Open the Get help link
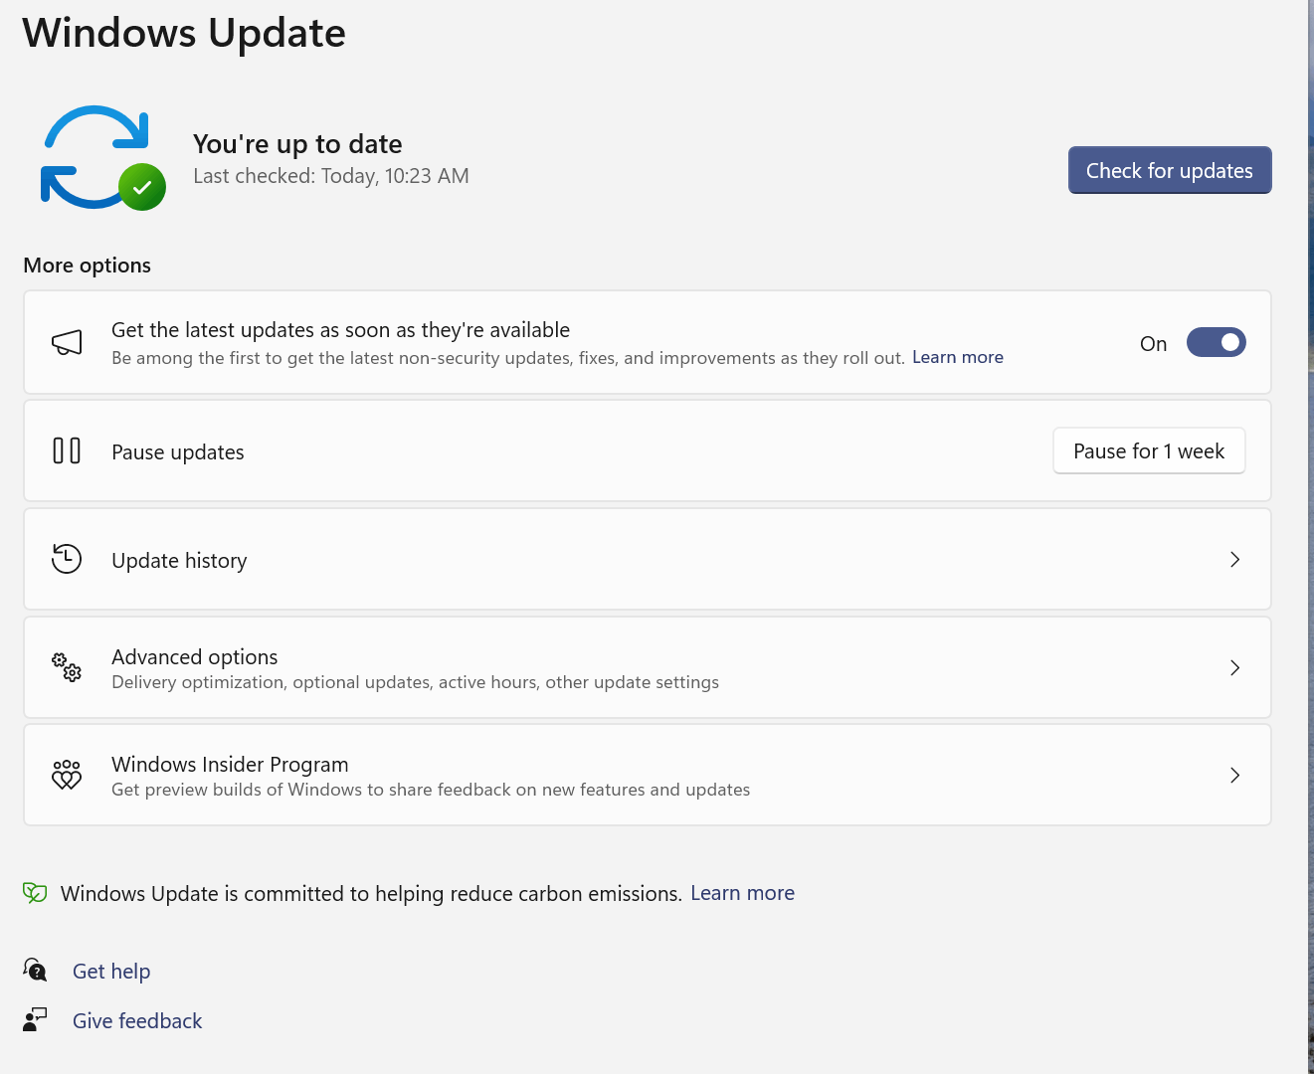 [111, 972]
